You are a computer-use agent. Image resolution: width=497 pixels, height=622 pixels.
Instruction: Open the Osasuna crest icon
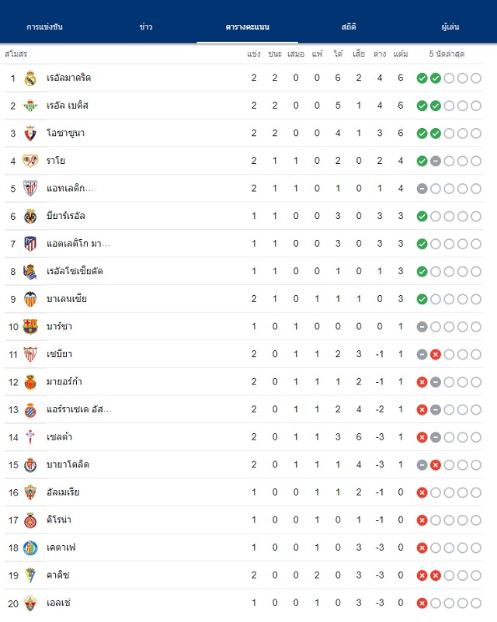30,134
